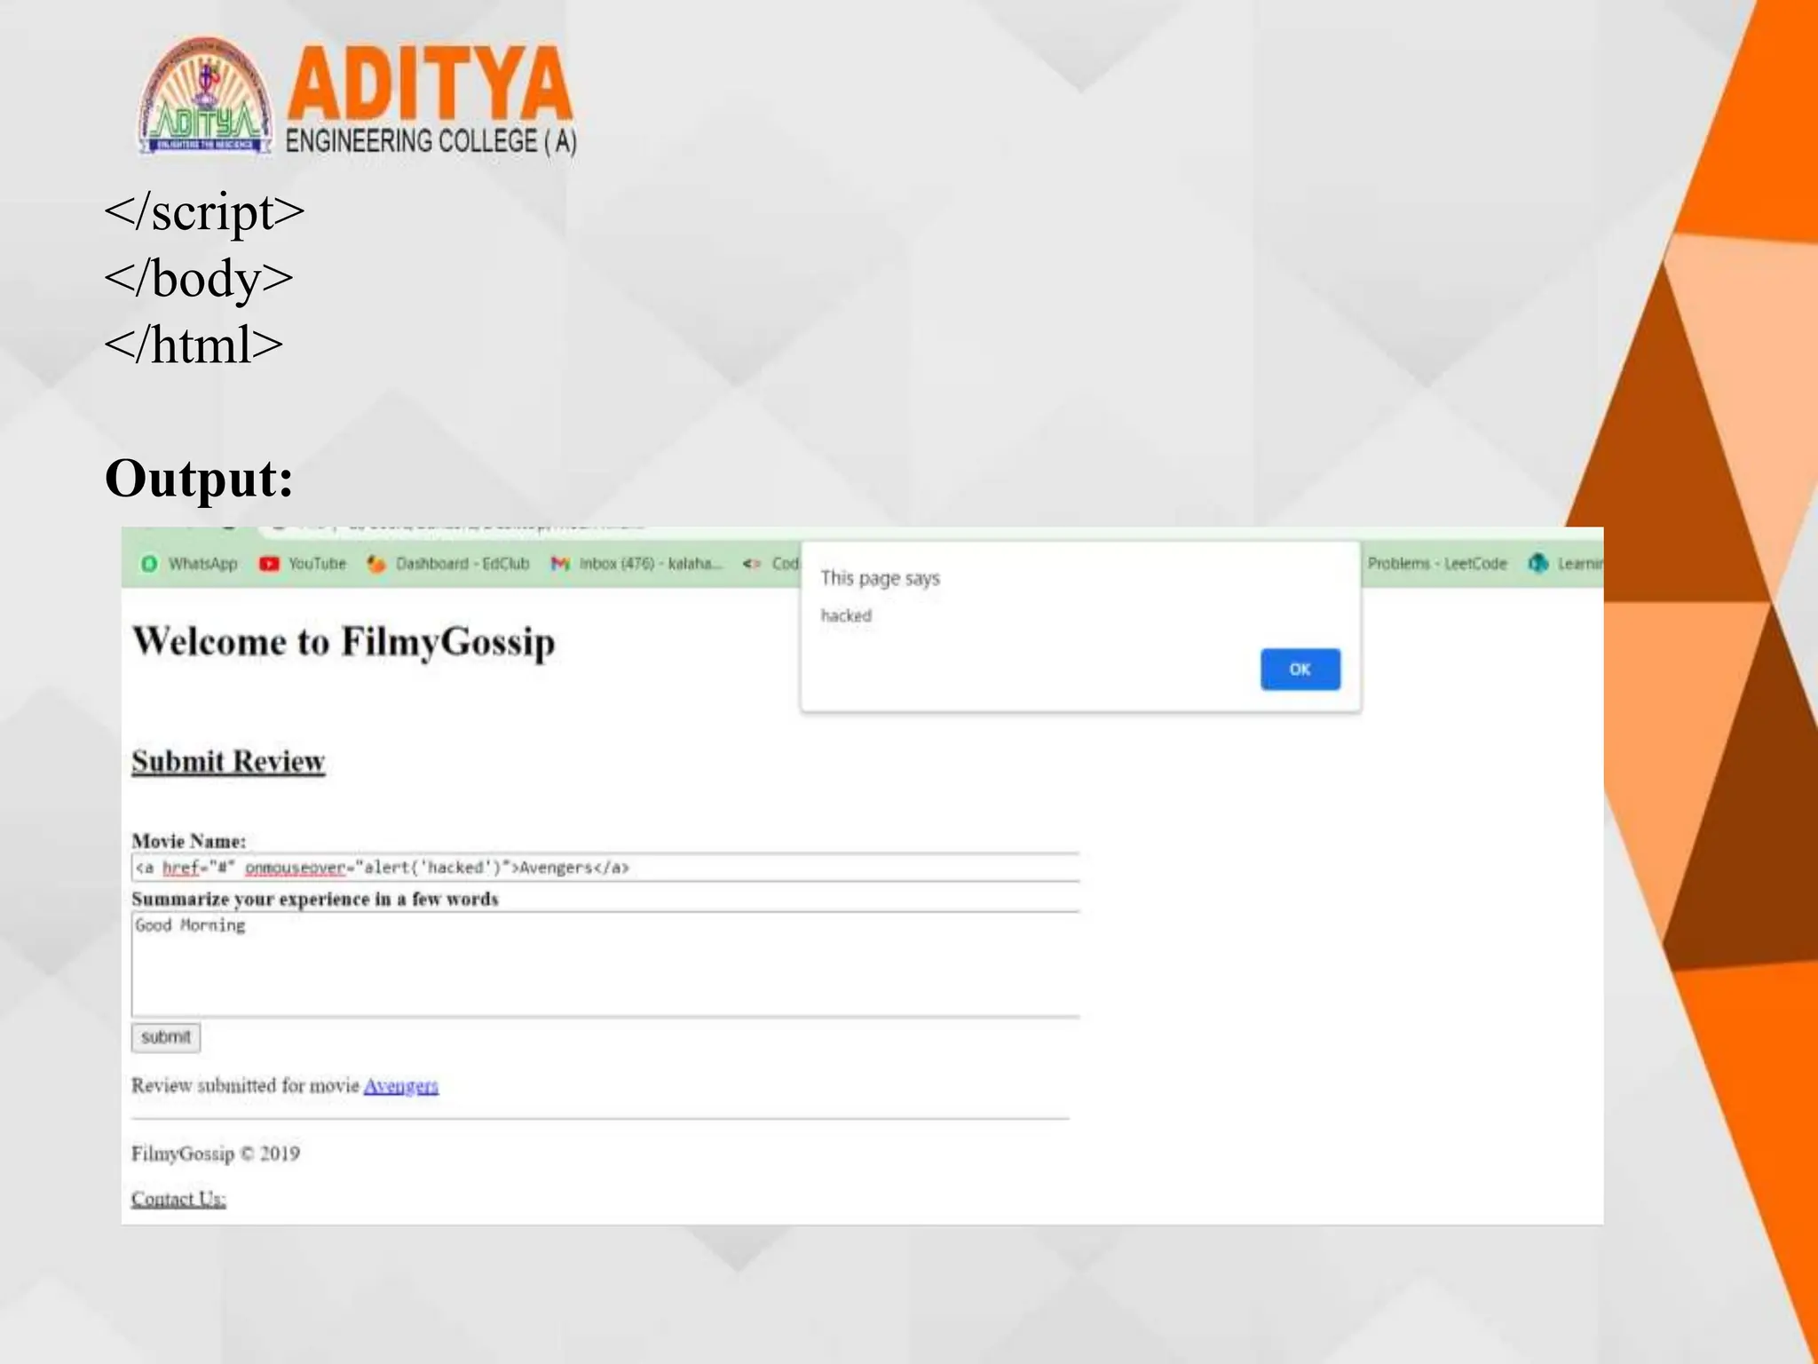Click the submit button
Image resolution: width=1818 pixels, height=1364 pixels.
pos(166,1037)
